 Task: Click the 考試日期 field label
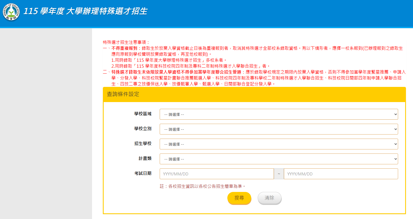pyautogui.click(x=143, y=174)
